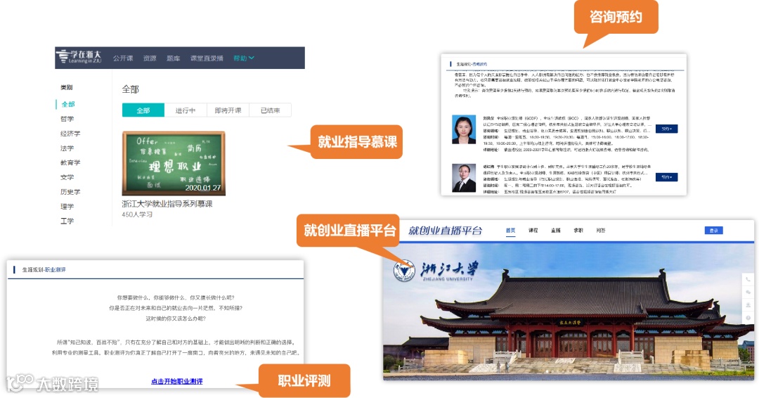Go to the 问答 tab on the live platform
The height and width of the screenshot is (398, 759).
point(601,231)
